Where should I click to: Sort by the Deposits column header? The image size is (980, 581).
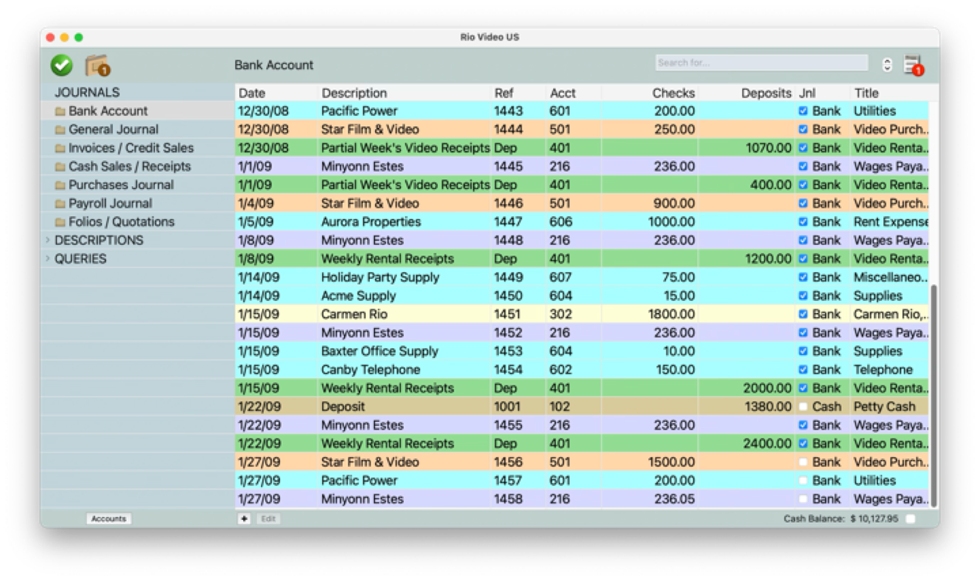pyautogui.click(x=766, y=93)
